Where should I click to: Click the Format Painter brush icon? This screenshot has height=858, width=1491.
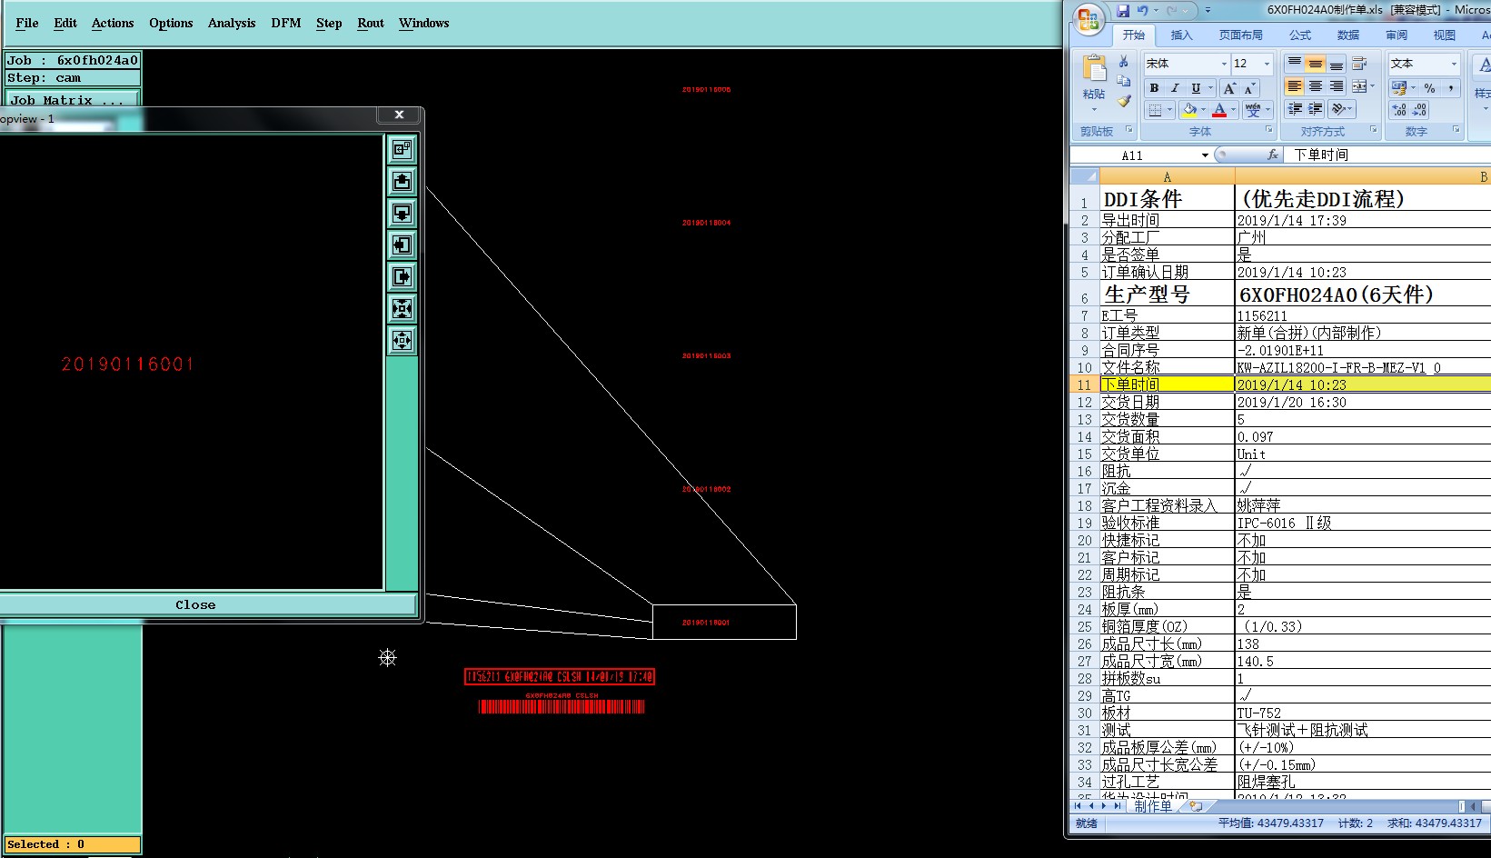[1124, 101]
